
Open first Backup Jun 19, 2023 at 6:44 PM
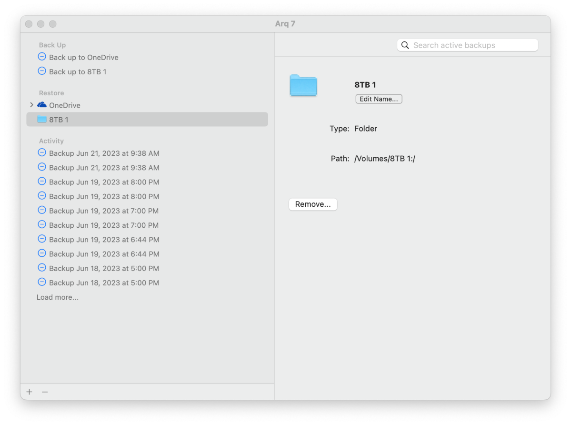click(x=104, y=240)
